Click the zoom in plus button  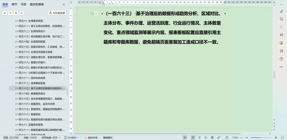[276, 138]
